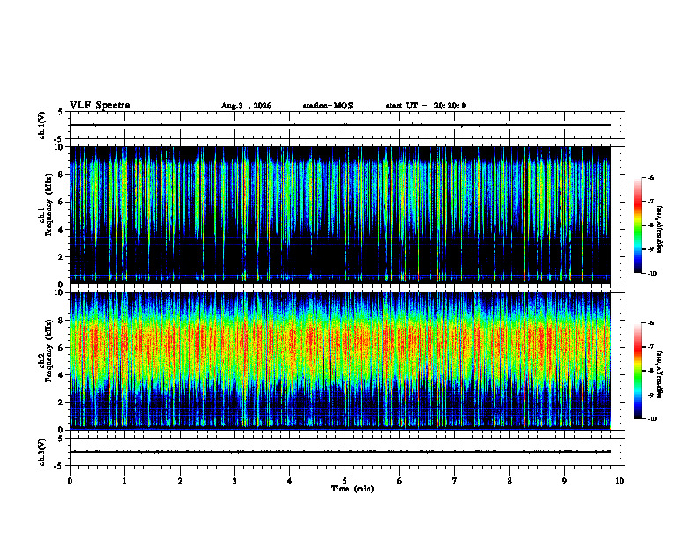The width and height of the screenshot is (698, 539).
Task: Click the "-10" tick of the ch.2 colorbar
Action: 650,419
